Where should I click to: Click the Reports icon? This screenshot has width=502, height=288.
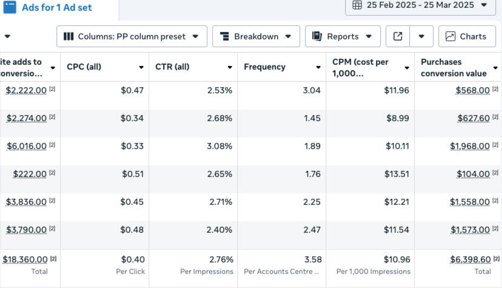click(317, 36)
